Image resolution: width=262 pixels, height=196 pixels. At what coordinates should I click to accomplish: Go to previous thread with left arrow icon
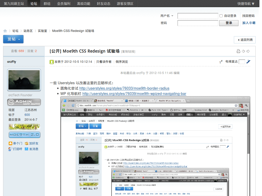pyautogui.click(x=243, y=51)
